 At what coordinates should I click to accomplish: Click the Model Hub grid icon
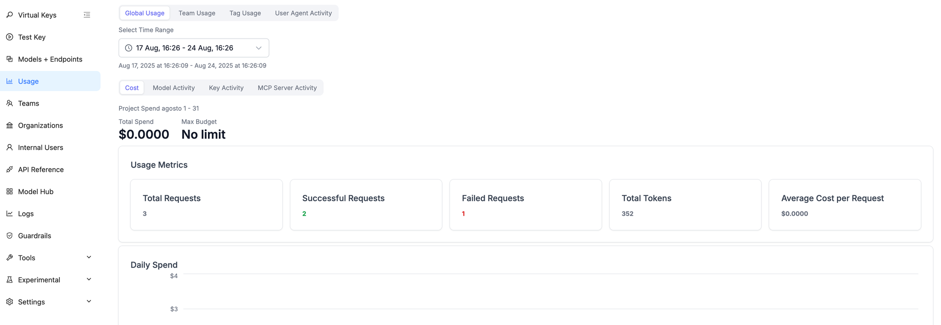point(9,192)
